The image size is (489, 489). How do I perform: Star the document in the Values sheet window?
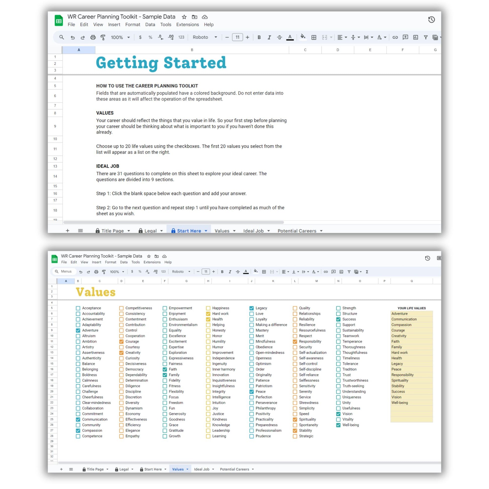tap(149, 256)
